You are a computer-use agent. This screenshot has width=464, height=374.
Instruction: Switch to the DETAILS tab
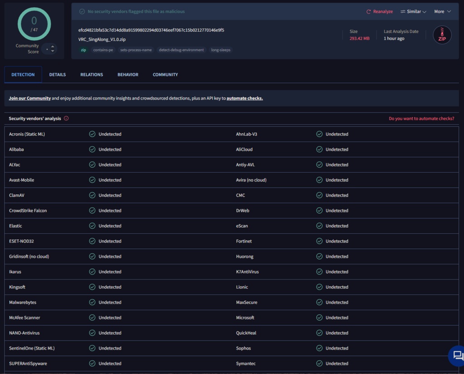[58, 75]
